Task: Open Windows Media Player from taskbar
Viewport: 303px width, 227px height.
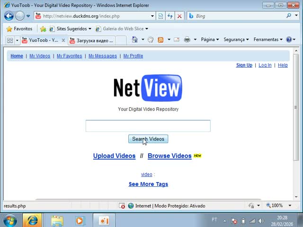Action: pos(80,220)
